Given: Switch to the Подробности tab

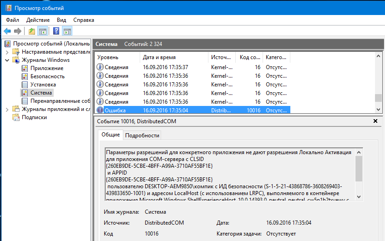Looking at the screenshot, I should click(x=142, y=135).
